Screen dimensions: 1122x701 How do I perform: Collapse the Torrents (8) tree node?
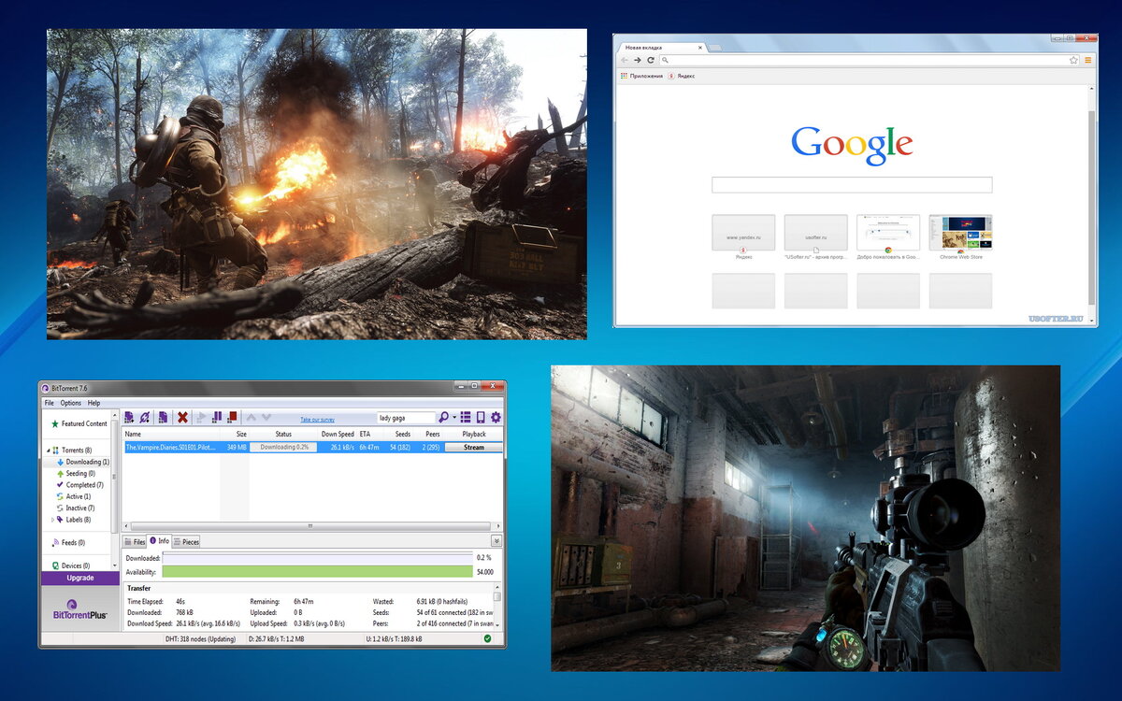click(x=47, y=451)
